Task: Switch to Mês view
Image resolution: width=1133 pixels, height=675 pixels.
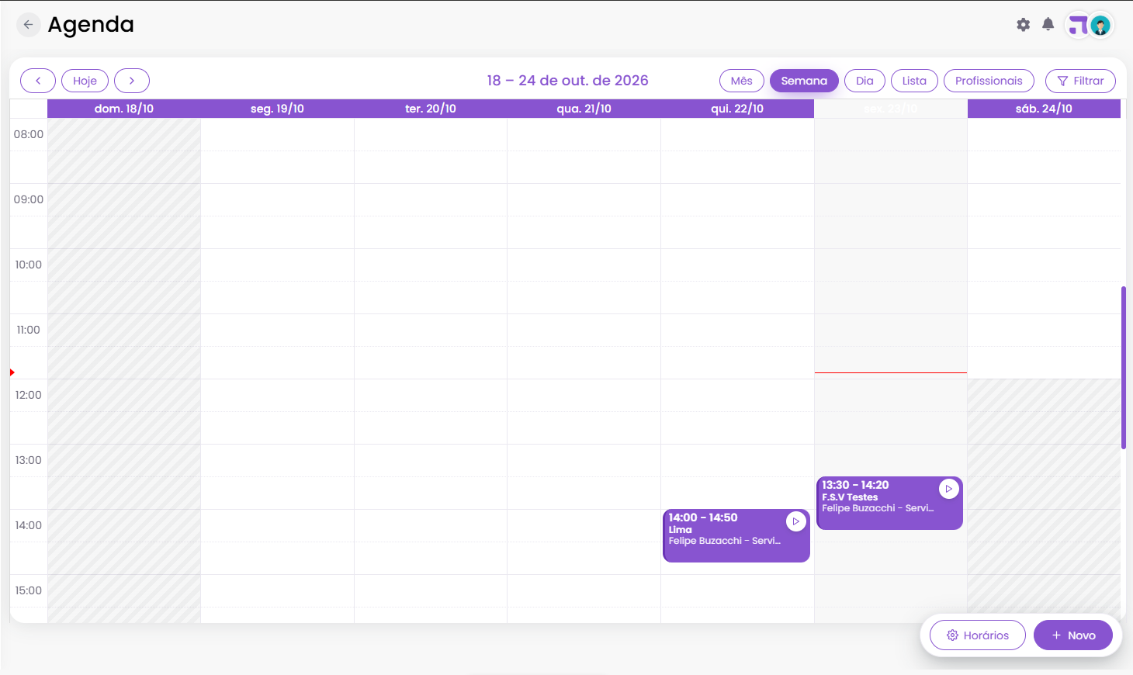Action: 742,81
